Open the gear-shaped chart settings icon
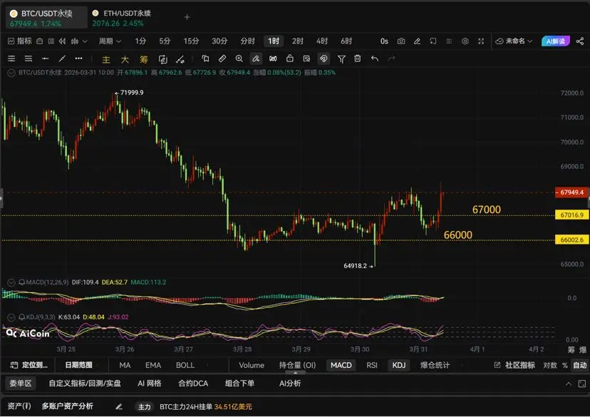This screenshot has width=590, height=417. coord(465,41)
